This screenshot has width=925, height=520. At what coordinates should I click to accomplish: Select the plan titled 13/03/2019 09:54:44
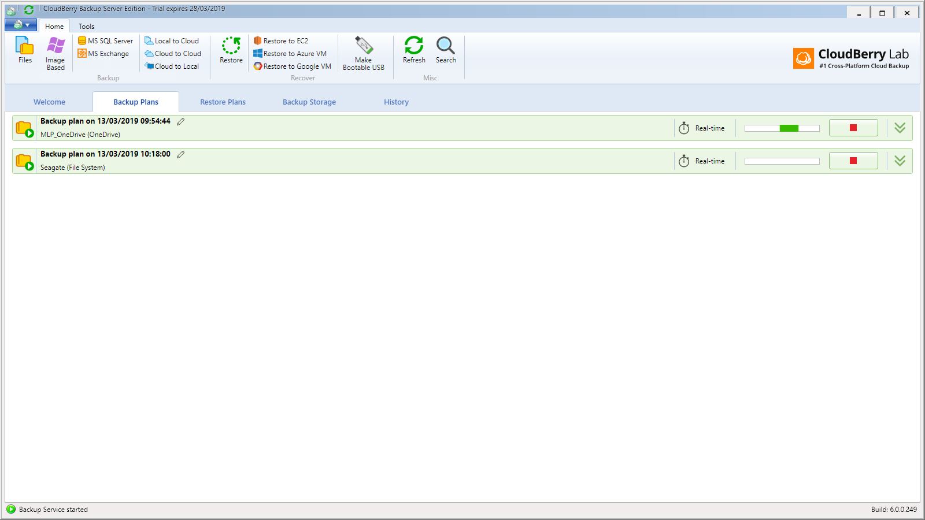point(105,121)
